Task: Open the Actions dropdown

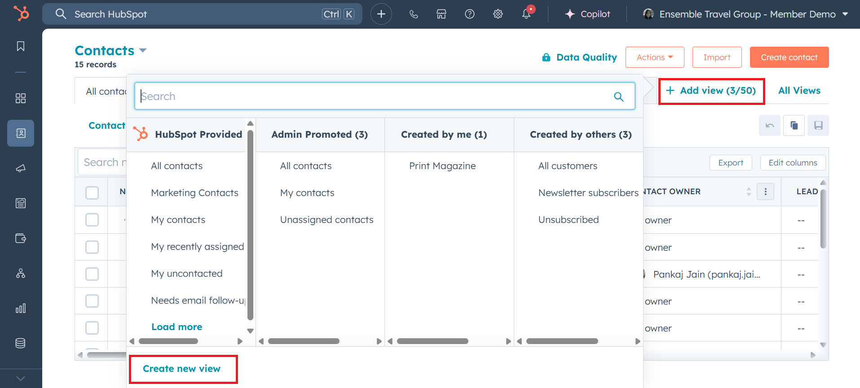Action: coord(655,57)
